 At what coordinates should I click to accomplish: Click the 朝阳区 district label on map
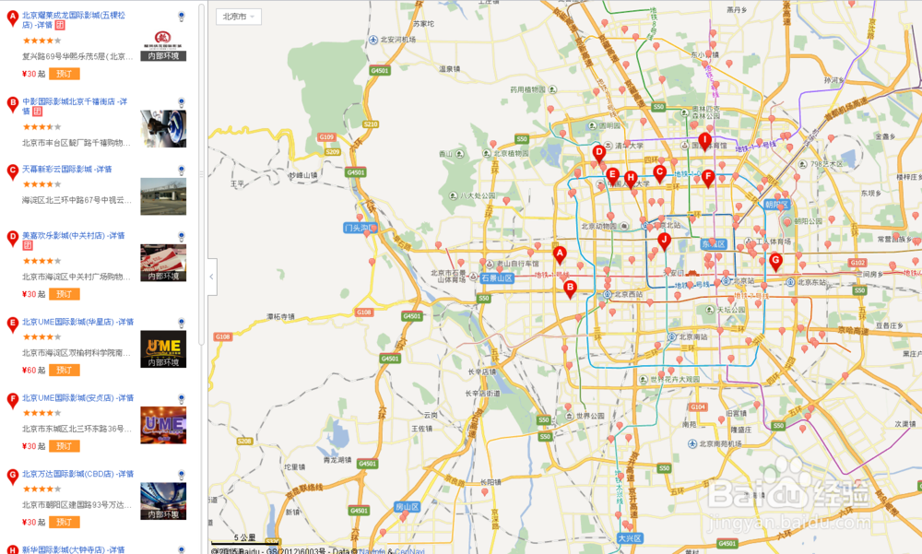tap(776, 204)
